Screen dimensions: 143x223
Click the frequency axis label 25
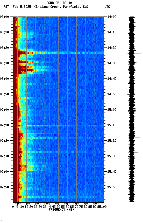(x=36, y=207)
